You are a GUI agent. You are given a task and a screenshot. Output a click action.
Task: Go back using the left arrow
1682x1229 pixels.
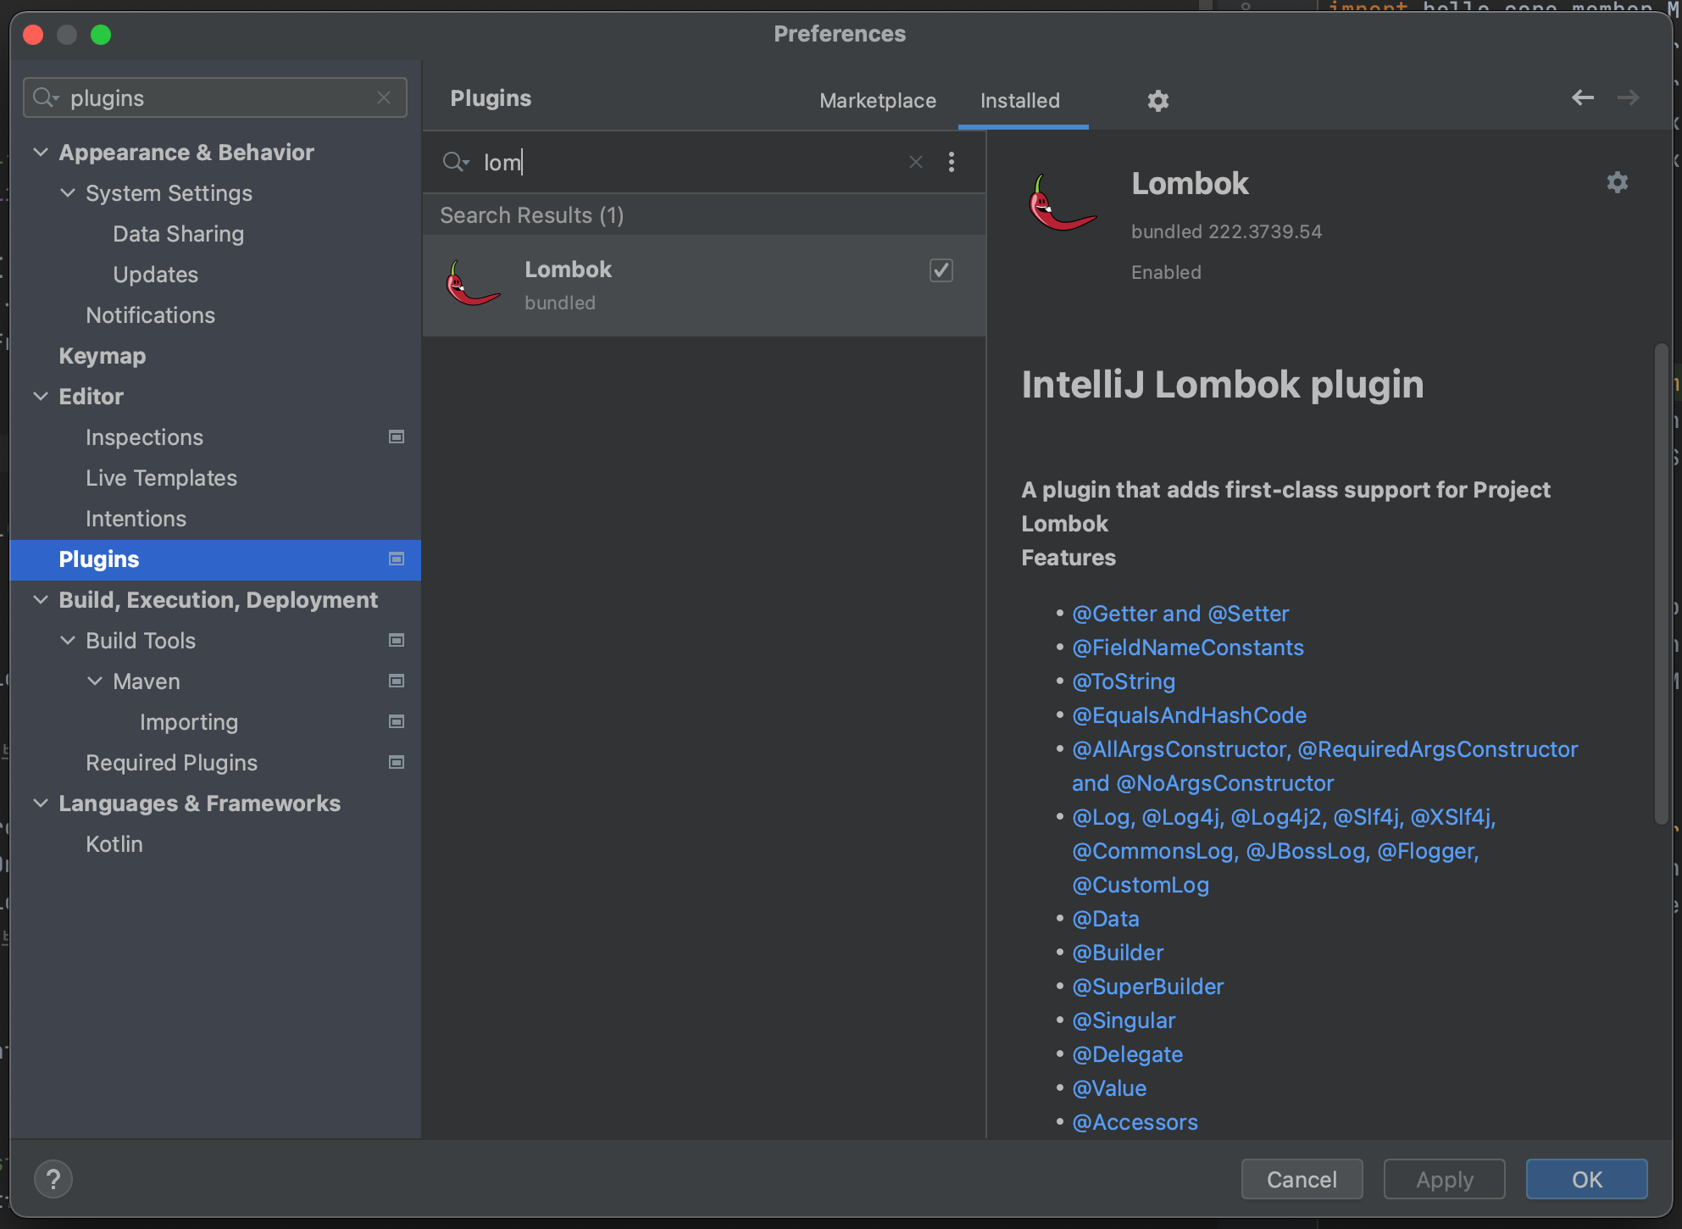[1582, 98]
